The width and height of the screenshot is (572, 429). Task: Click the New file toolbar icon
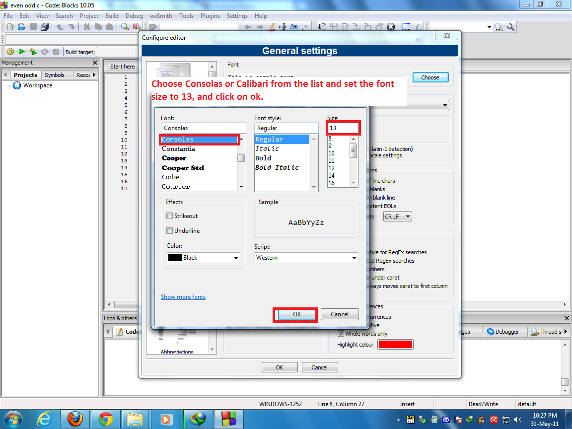pyautogui.click(x=10, y=27)
